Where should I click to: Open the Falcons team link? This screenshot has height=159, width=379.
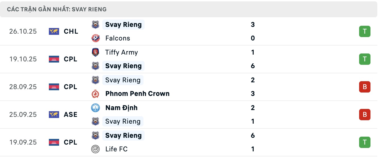[x=118, y=38]
